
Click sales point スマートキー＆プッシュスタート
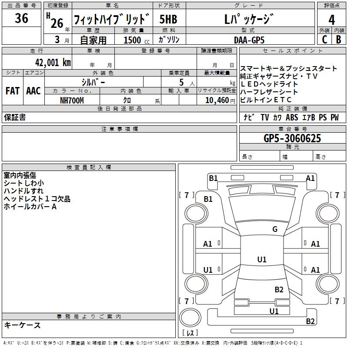pyautogui.click(x=288, y=68)
